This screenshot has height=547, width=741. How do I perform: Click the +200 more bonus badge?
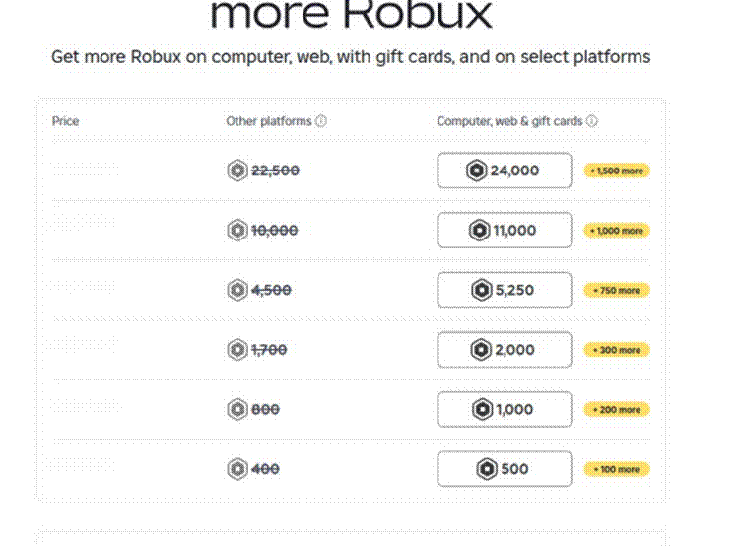click(x=616, y=409)
